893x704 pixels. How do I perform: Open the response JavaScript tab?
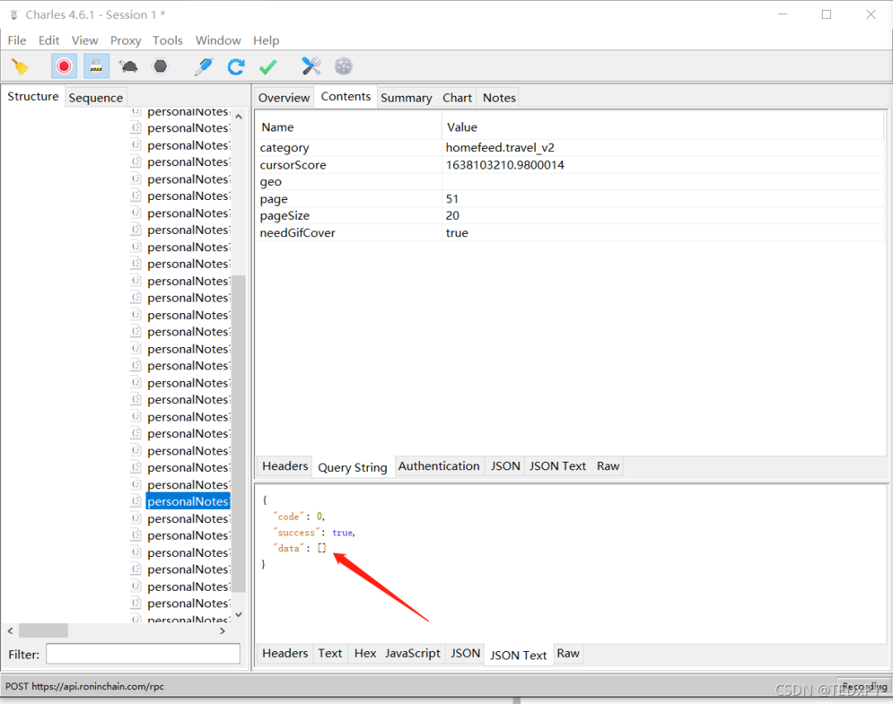point(413,654)
